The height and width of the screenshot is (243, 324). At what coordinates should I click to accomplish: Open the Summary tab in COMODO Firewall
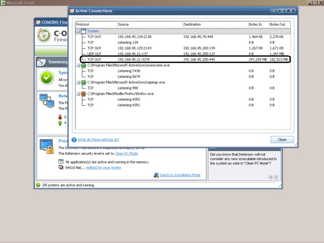[x=52, y=62]
